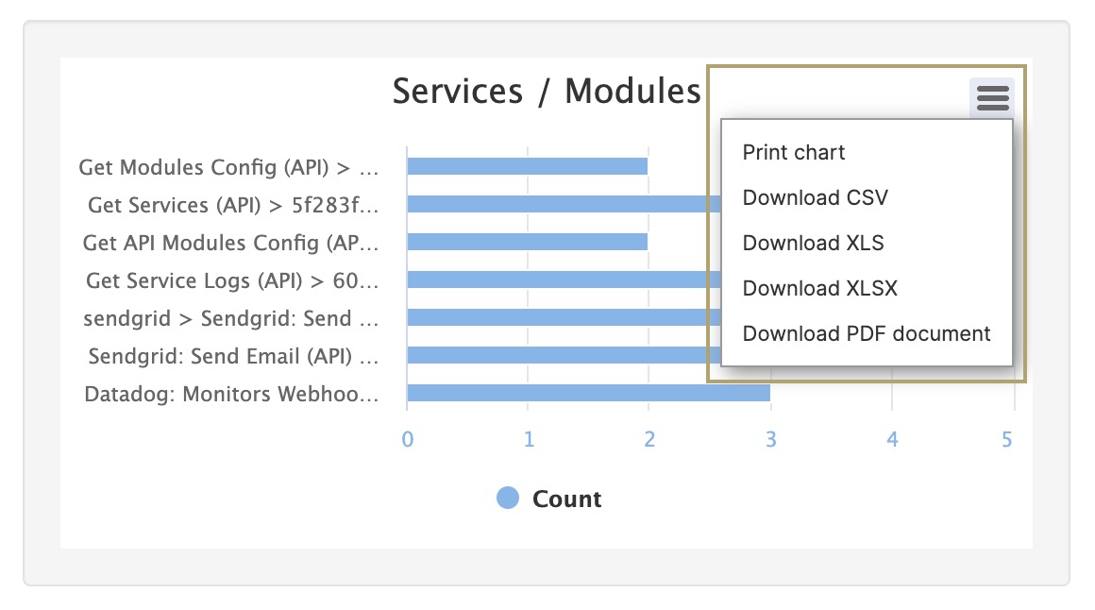Click the Get Service Logs bar

pyautogui.click(x=564, y=280)
